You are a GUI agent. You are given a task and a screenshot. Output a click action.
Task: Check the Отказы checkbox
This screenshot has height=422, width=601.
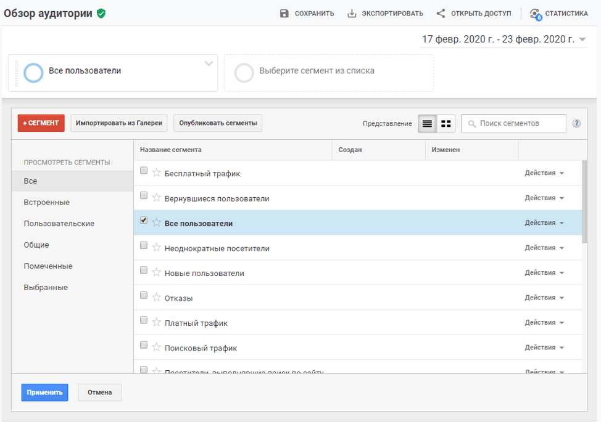tap(144, 295)
